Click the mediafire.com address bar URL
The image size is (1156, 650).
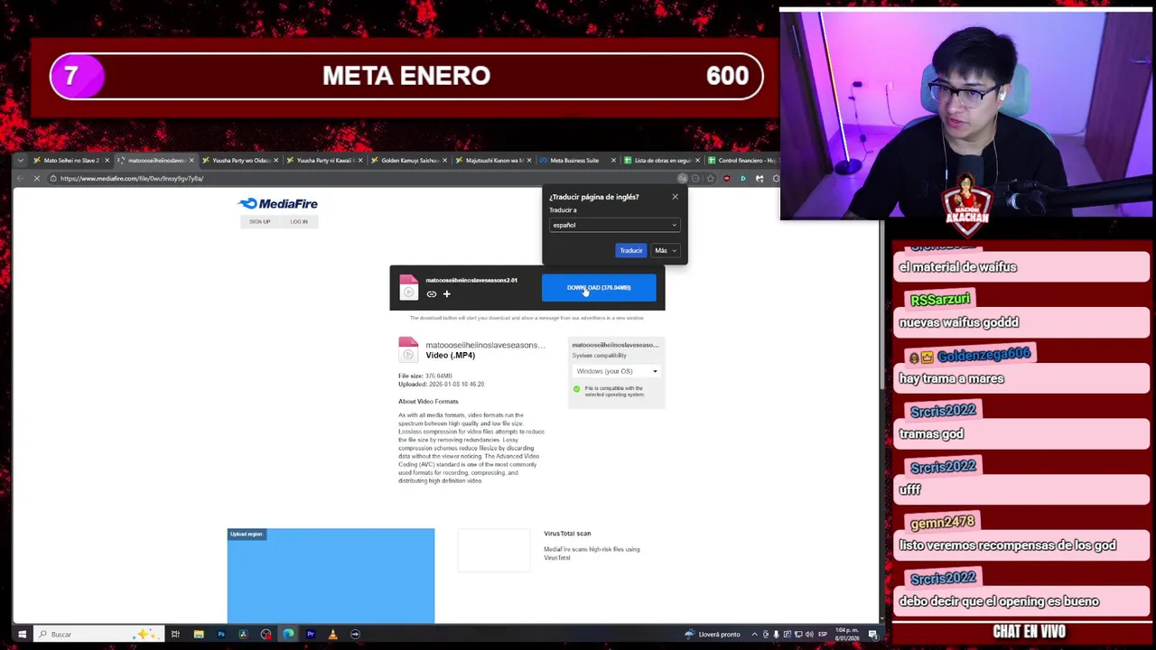pyautogui.click(x=132, y=179)
